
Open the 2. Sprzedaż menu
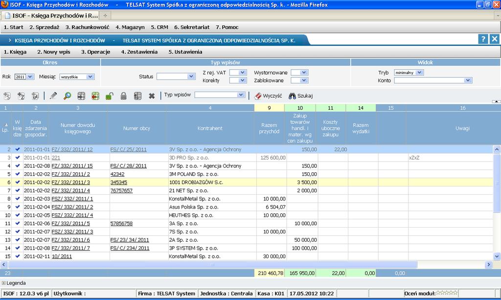(45, 27)
